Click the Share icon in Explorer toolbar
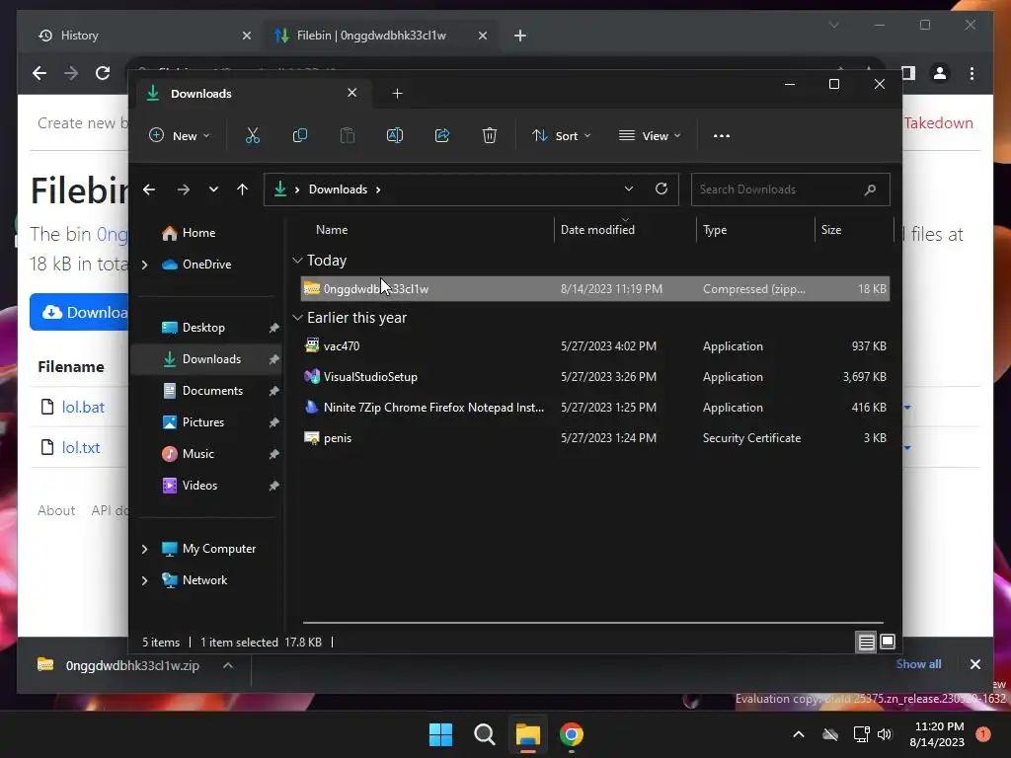 (442, 135)
